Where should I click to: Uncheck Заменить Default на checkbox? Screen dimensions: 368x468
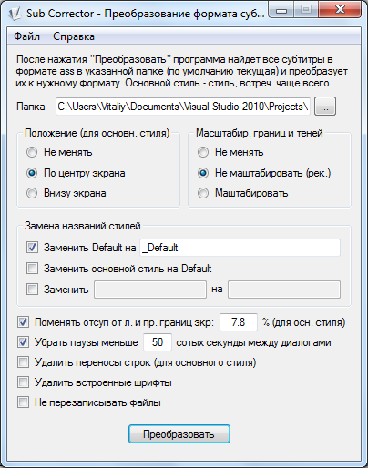[x=32, y=248]
